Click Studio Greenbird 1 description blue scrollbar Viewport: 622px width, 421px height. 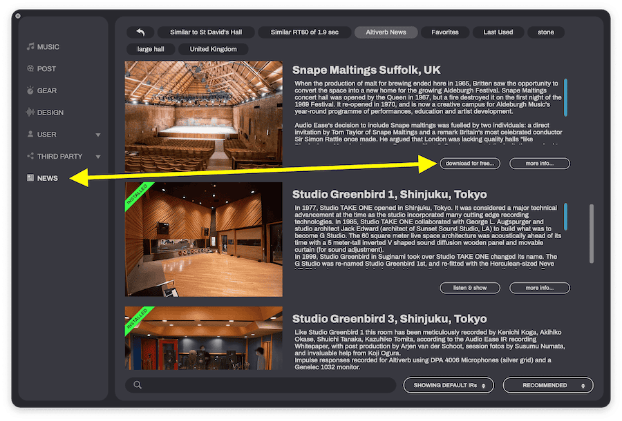pyautogui.click(x=565, y=216)
